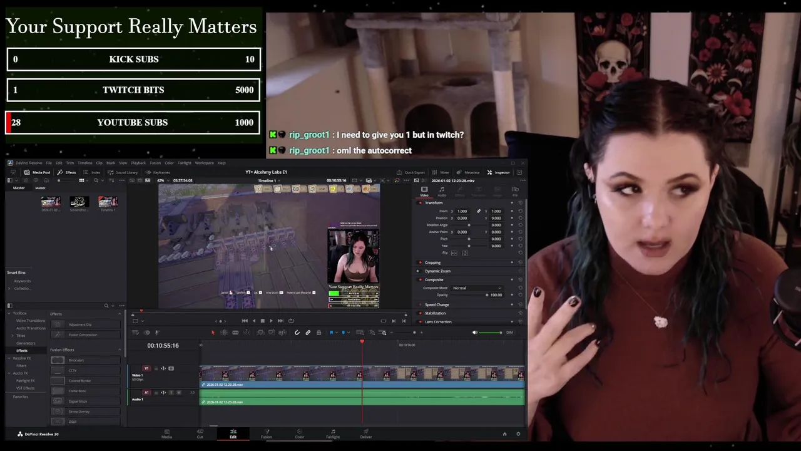Switch to the Color page
The image size is (801, 451).
tap(299, 433)
